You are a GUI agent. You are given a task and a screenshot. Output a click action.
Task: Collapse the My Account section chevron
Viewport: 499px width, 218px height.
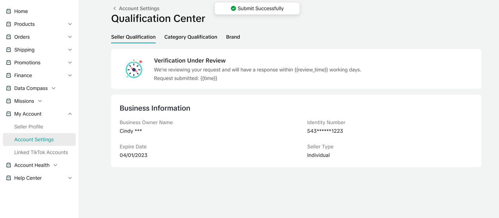[x=70, y=114]
